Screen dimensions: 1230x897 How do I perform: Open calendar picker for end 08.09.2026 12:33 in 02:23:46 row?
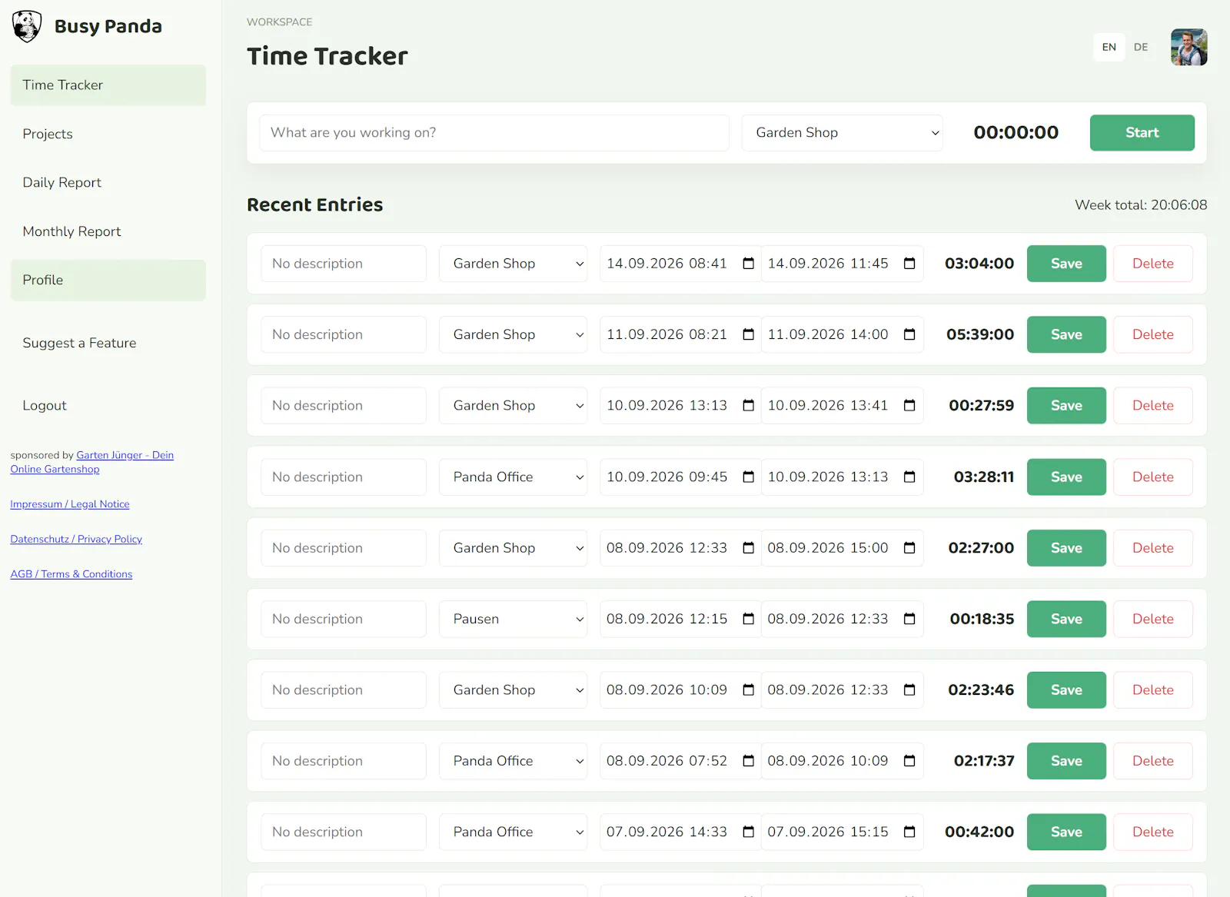click(x=909, y=689)
